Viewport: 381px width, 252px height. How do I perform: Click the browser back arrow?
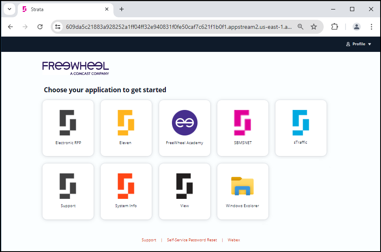tap(10, 27)
